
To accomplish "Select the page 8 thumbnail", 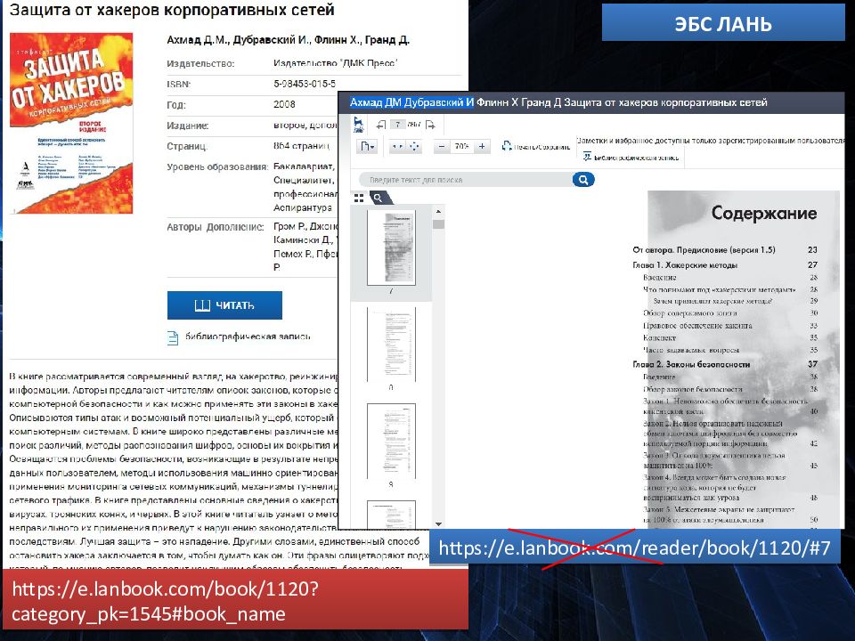I will 391,345.
